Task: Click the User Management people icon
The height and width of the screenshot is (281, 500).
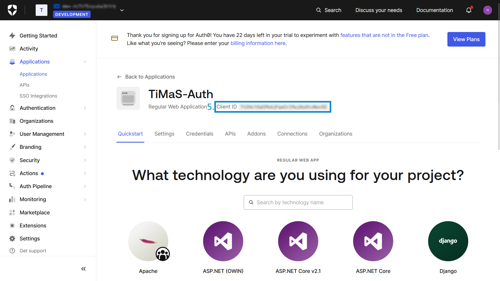Action: pos(12,134)
